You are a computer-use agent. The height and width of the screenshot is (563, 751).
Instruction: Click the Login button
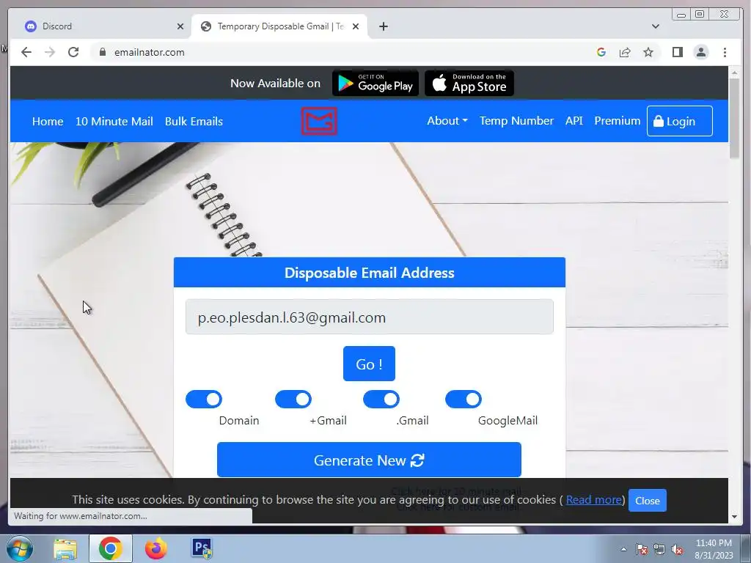[680, 121]
